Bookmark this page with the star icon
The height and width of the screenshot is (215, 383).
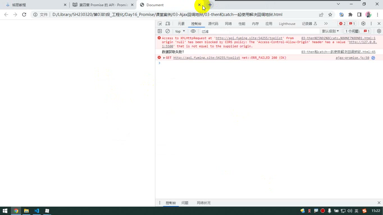coord(330,15)
